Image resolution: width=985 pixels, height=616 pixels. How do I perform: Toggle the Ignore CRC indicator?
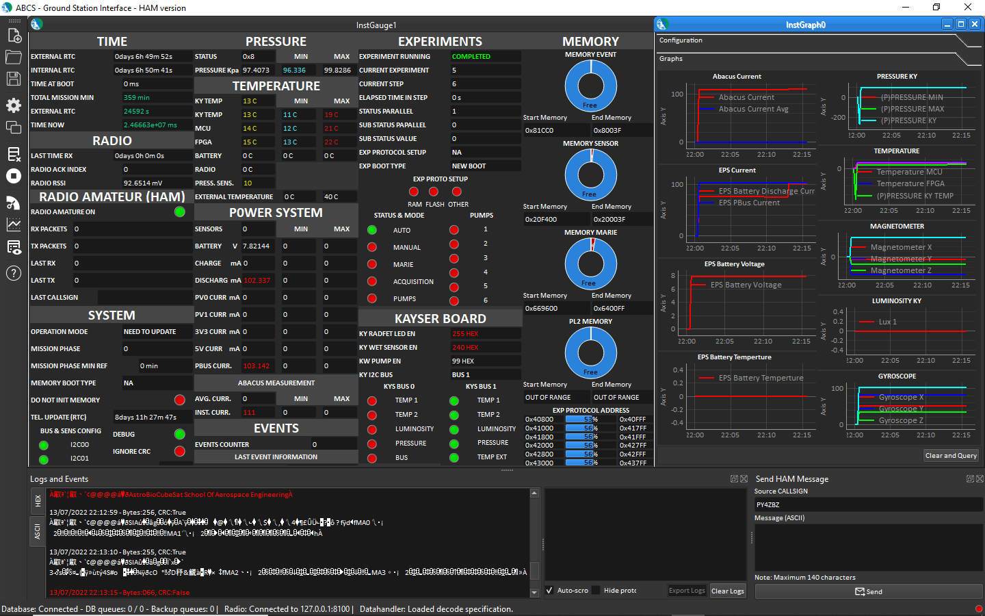[180, 451]
